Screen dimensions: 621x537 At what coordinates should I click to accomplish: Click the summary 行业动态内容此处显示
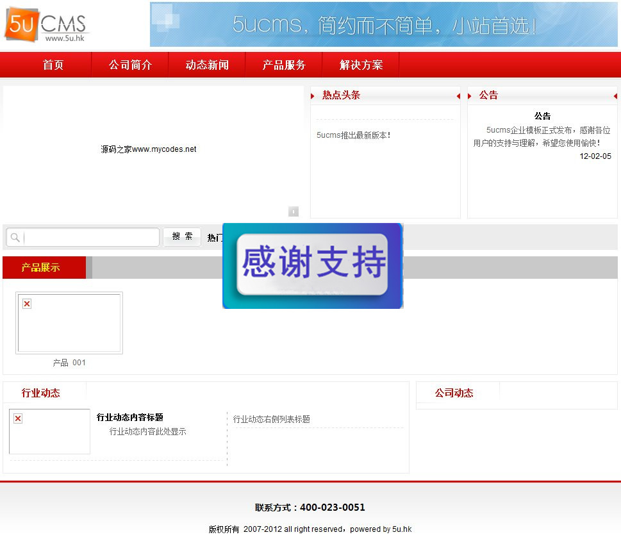(x=148, y=431)
